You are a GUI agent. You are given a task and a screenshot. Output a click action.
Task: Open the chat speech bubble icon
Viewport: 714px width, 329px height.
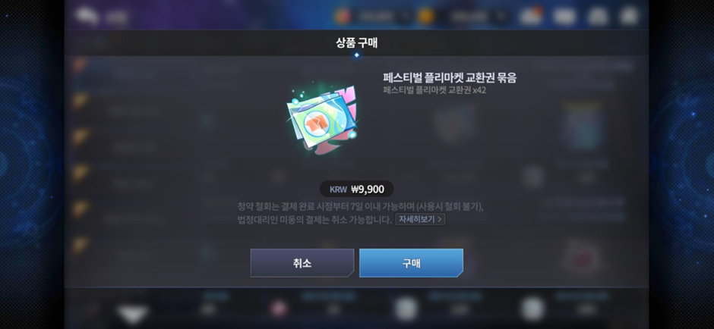[87, 16]
